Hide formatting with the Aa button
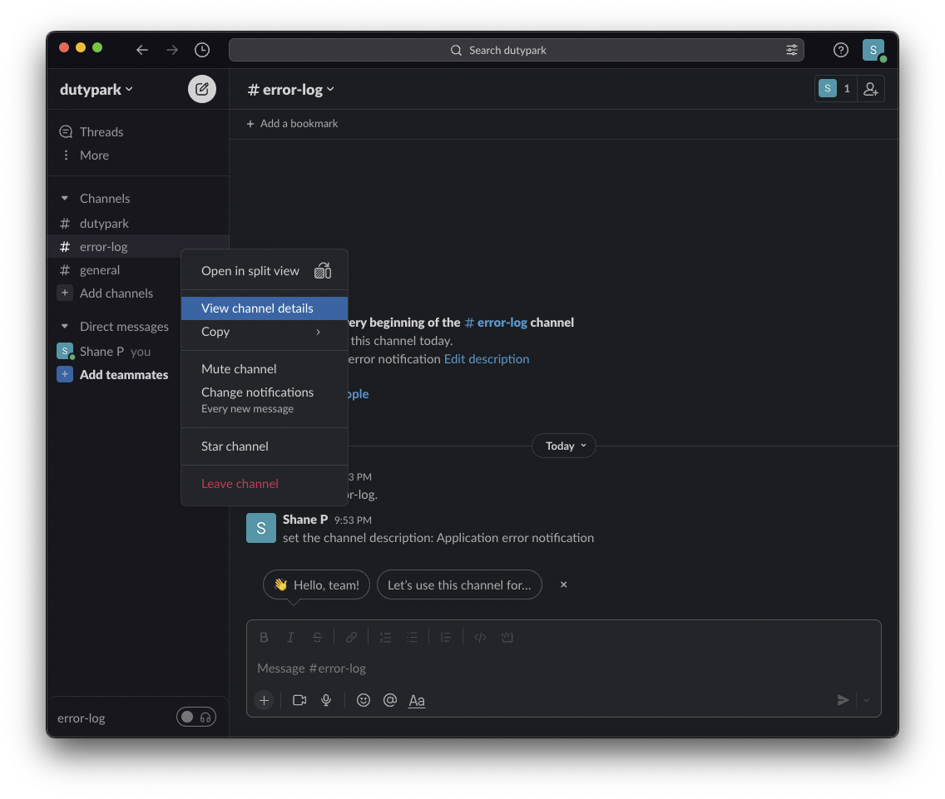Viewport: 945px width, 799px height. pyautogui.click(x=417, y=700)
